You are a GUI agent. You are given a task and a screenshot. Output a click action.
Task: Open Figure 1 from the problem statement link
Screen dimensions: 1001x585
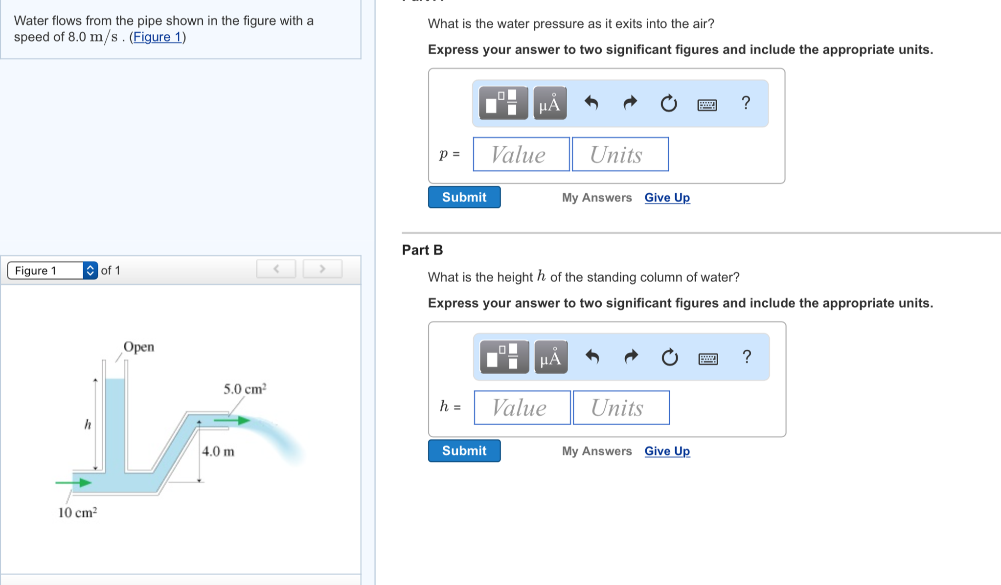[157, 36]
